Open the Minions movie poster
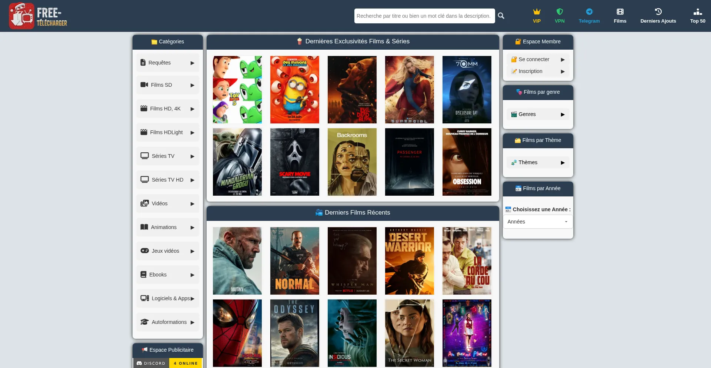Screen dimensions: 711x368 coord(295,90)
